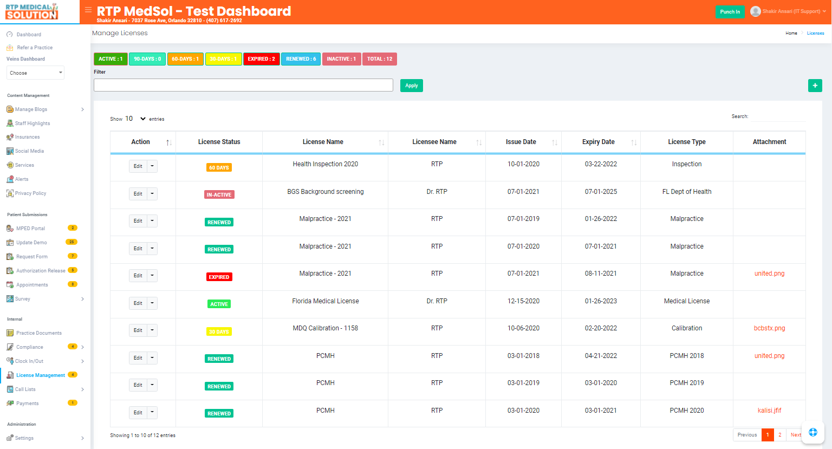Expand the Settings submenu chevron
Viewport: 832px width, 449px height.
(x=82, y=438)
